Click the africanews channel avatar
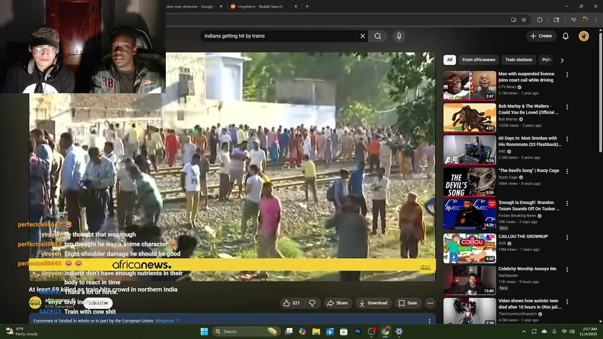This screenshot has height=339, width=603. 35,303
